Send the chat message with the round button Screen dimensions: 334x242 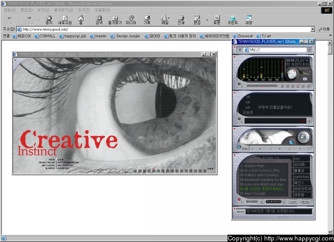(309, 121)
